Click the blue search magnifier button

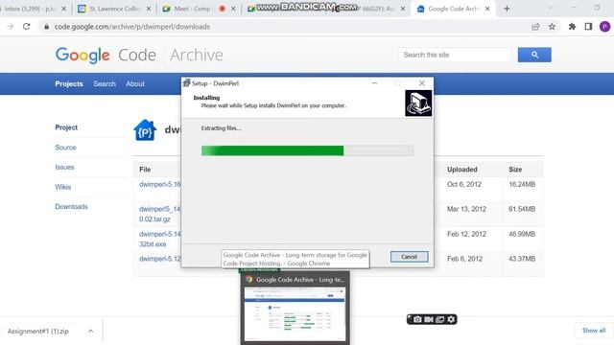pos(534,55)
